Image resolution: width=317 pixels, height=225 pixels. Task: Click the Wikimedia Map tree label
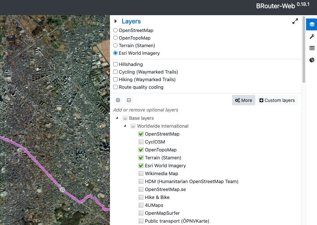161,174
